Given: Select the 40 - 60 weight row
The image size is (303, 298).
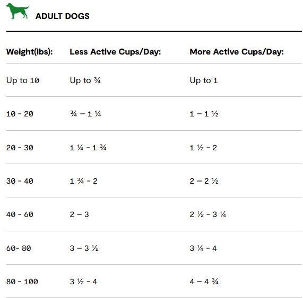Looking at the screenshot, I should (154, 214).
